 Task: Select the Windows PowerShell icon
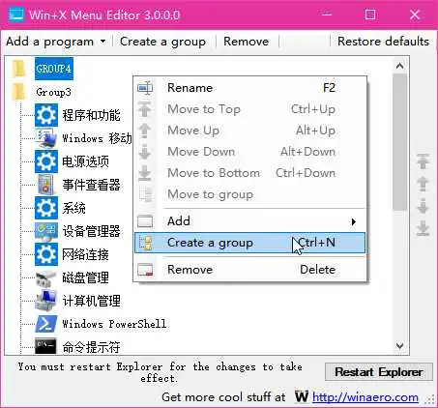[46, 324]
